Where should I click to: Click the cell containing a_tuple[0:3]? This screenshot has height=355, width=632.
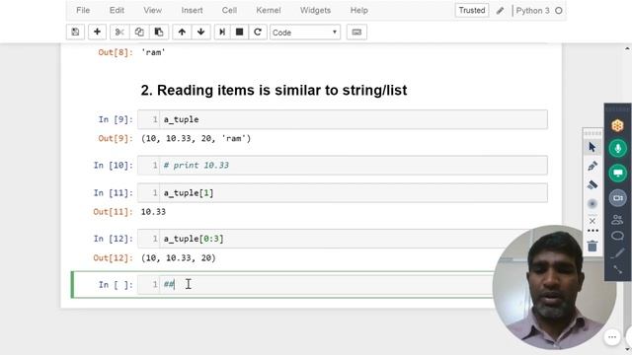[x=343, y=239]
